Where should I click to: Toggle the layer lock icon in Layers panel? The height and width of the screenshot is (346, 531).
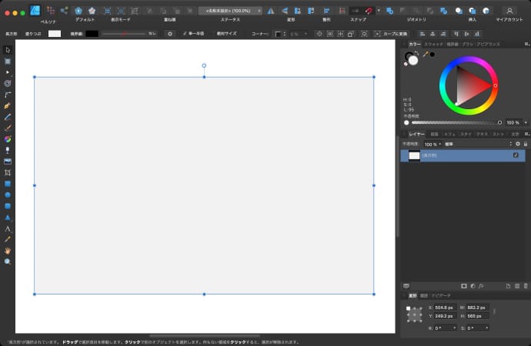coord(525,144)
